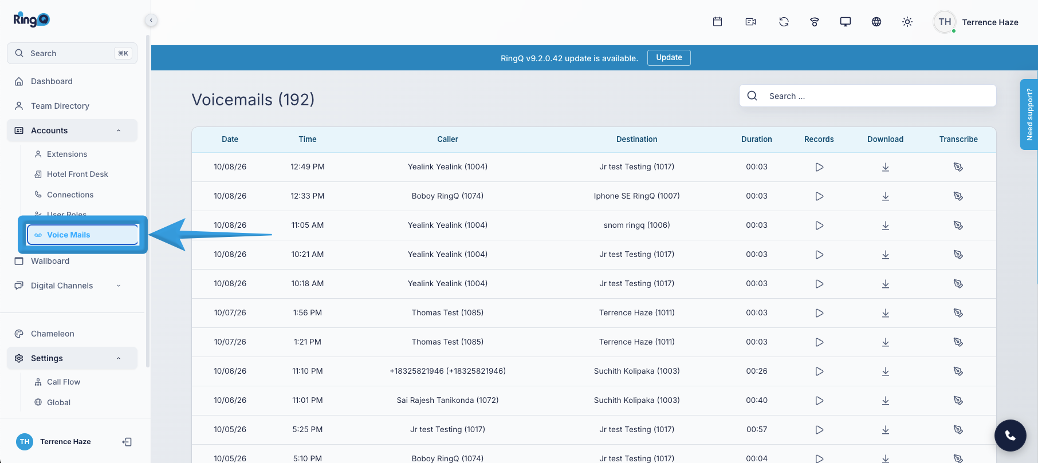Download the 10:18 AM voicemail

(x=886, y=284)
